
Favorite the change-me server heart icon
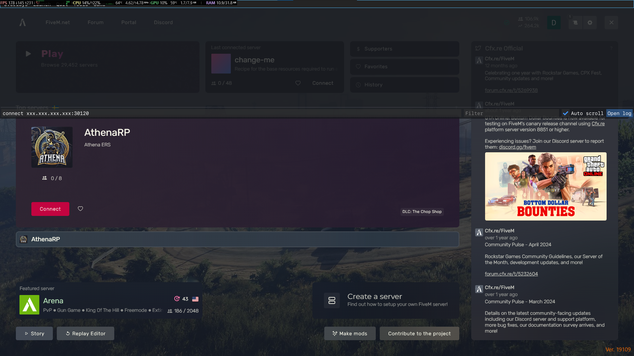pyautogui.click(x=298, y=83)
